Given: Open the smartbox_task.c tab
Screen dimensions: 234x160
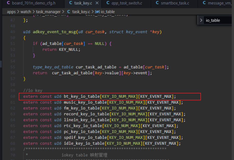Looking at the screenshot, I should click(174, 3).
